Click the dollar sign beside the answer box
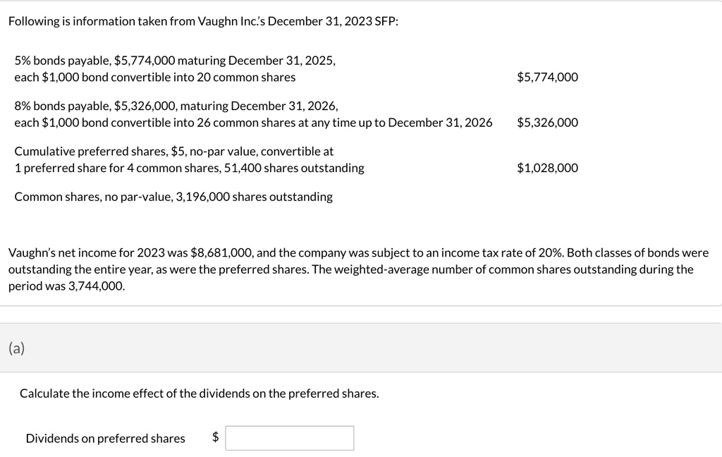Viewport: 722px width, 457px height. pos(215,437)
